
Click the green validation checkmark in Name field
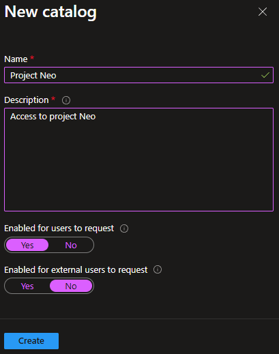point(265,75)
